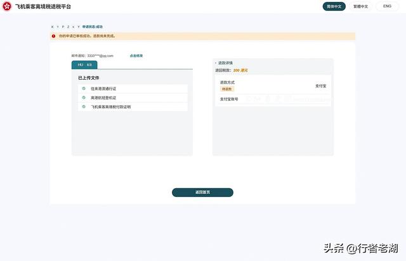Click the Hong Kong emblem logo
The image size is (406, 261).
click(7, 6)
